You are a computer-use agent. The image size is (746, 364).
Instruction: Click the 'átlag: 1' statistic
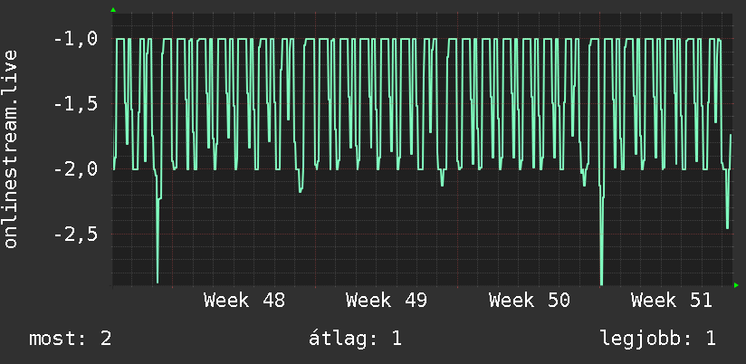pos(355,339)
